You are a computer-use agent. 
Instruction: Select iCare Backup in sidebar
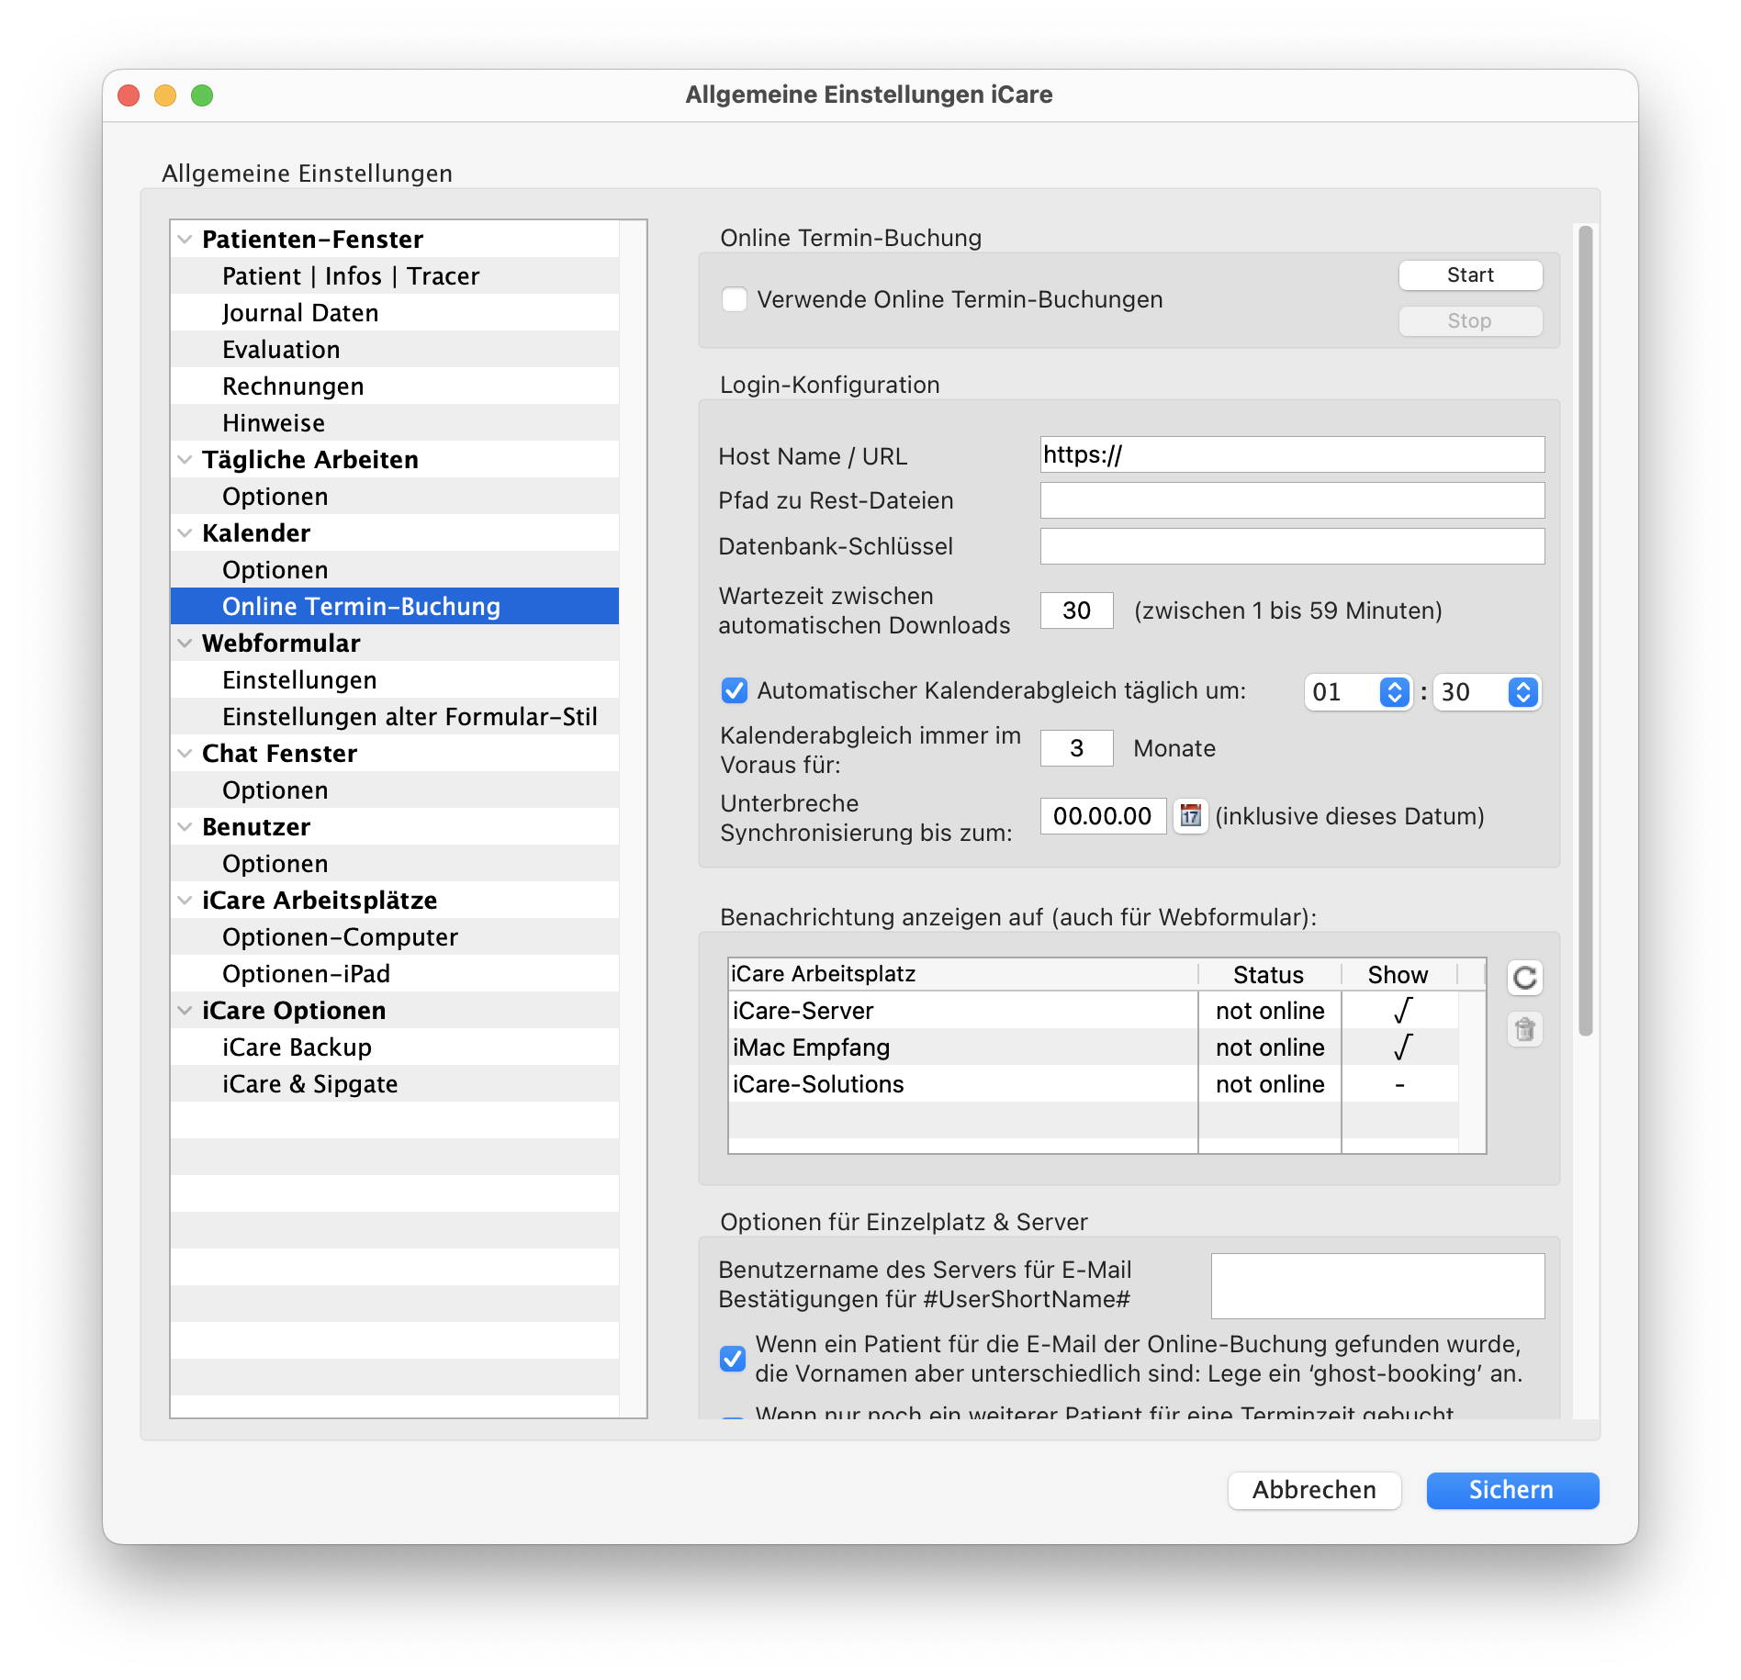point(297,1047)
